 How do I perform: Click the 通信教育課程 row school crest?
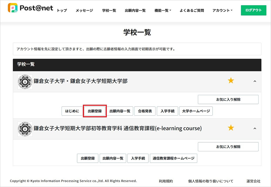point(25,129)
